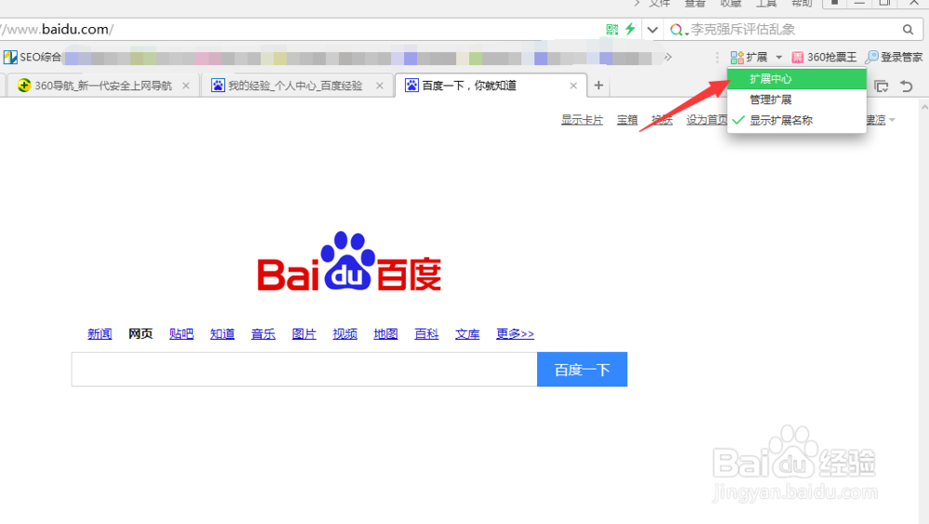Click the tab list window icon
The width and height of the screenshot is (929, 524).
[x=882, y=86]
